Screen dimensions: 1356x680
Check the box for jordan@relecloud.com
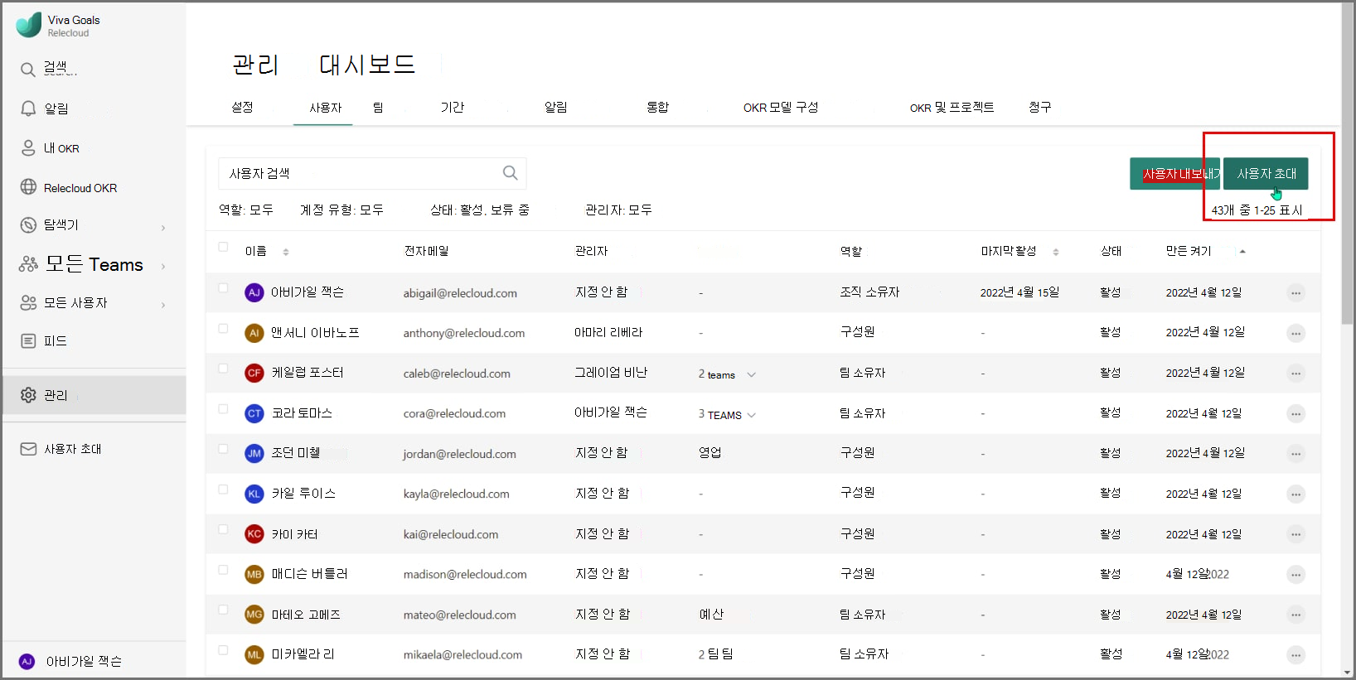coord(223,449)
